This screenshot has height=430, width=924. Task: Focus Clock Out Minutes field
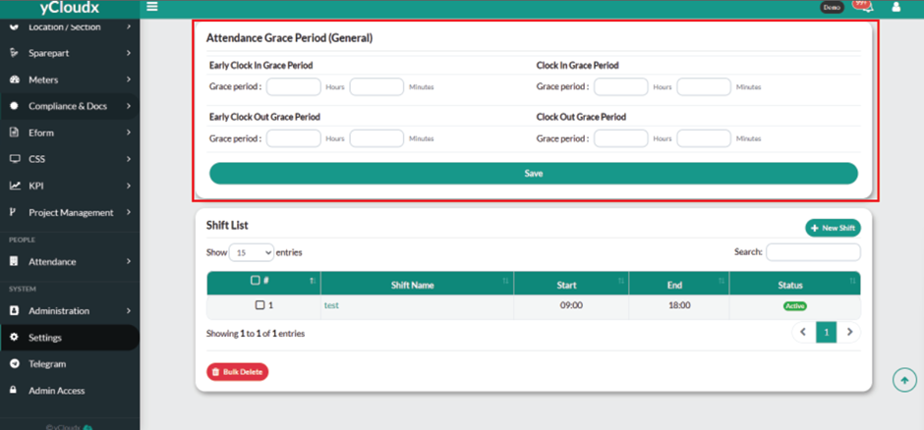click(x=704, y=138)
